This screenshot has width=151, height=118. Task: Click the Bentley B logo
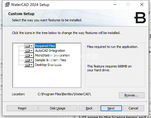tap(140, 18)
